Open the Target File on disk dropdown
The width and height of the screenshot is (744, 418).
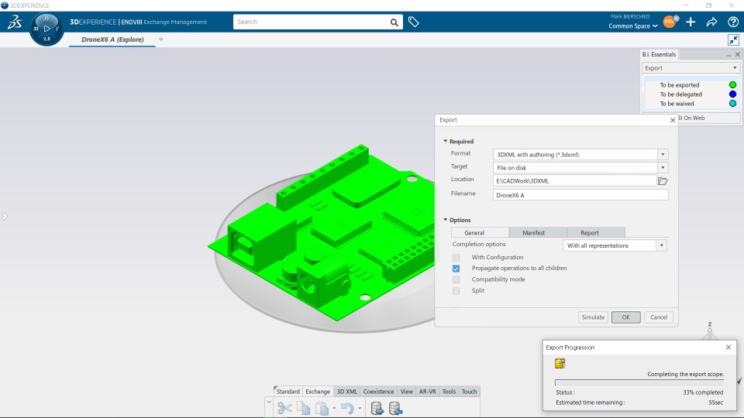580,168
